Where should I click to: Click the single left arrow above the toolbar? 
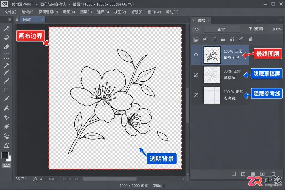tap(3, 20)
